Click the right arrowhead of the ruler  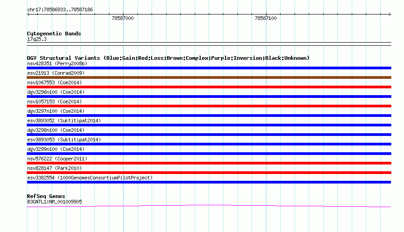390,14
